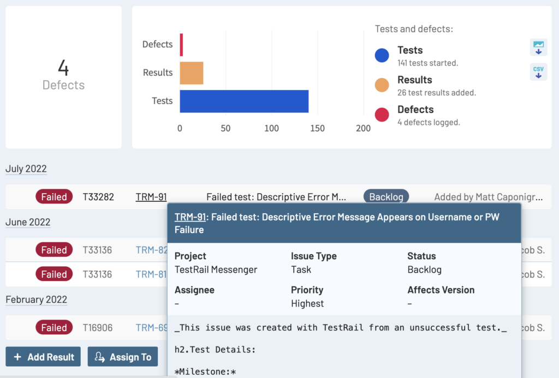Viewport: 559px width, 378px height.
Task: Select the February 2022 group heading
Action: pyautogui.click(x=36, y=299)
